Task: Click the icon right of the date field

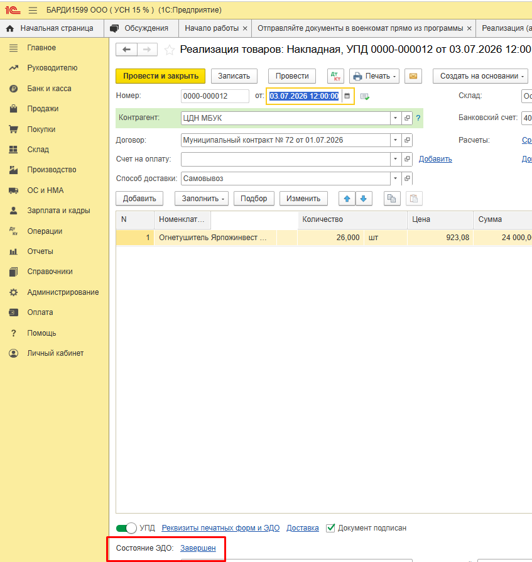Action: pyautogui.click(x=365, y=96)
